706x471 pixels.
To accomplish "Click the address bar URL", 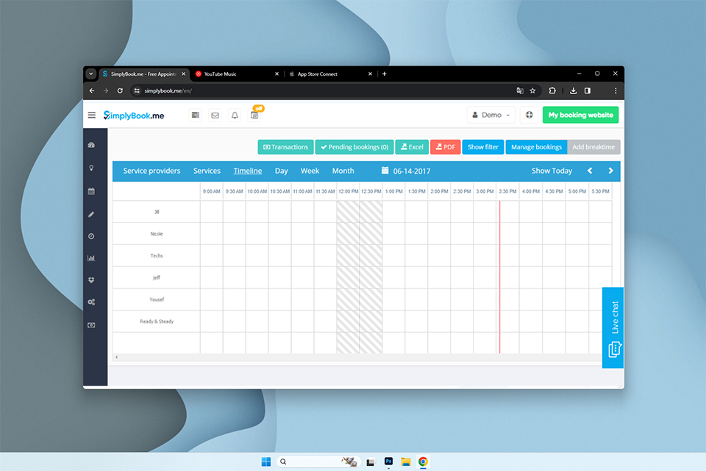I will (168, 91).
